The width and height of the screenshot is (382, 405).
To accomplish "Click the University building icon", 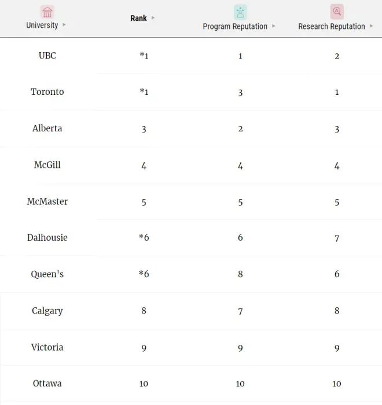I will pyautogui.click(x=47, y=12).
